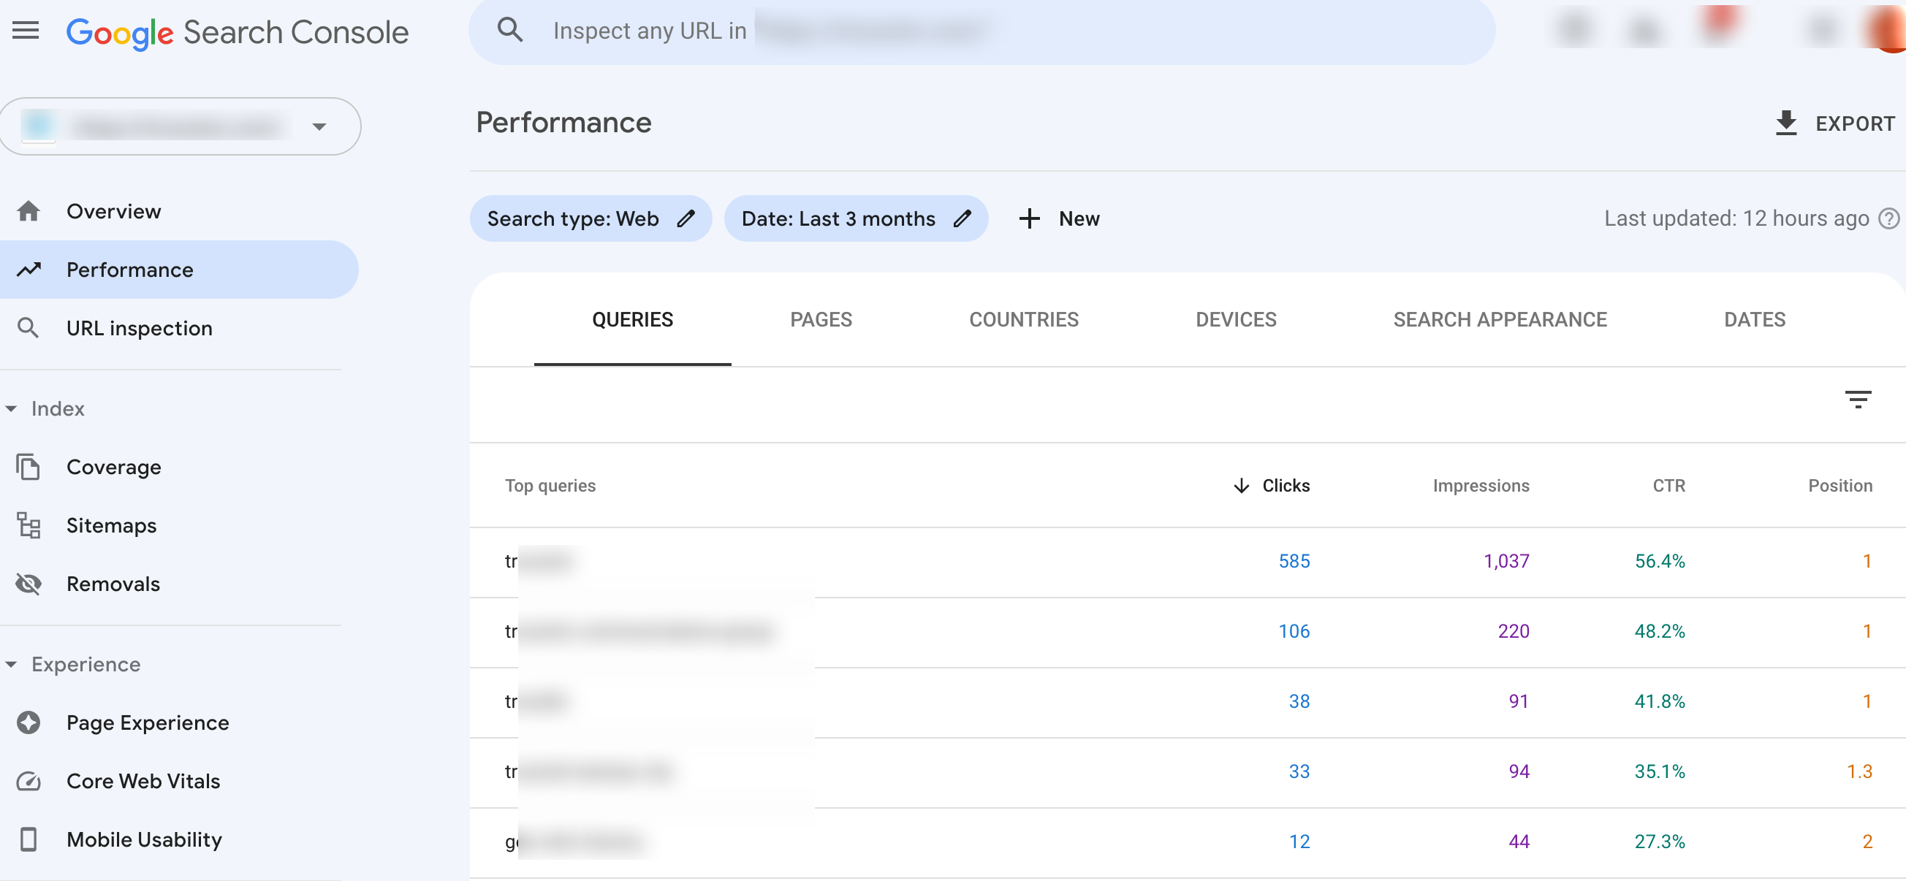This screenshot has width=1906, height=881.
Task: Select the Overview home icon in sidebar
Action: point(28,211)
